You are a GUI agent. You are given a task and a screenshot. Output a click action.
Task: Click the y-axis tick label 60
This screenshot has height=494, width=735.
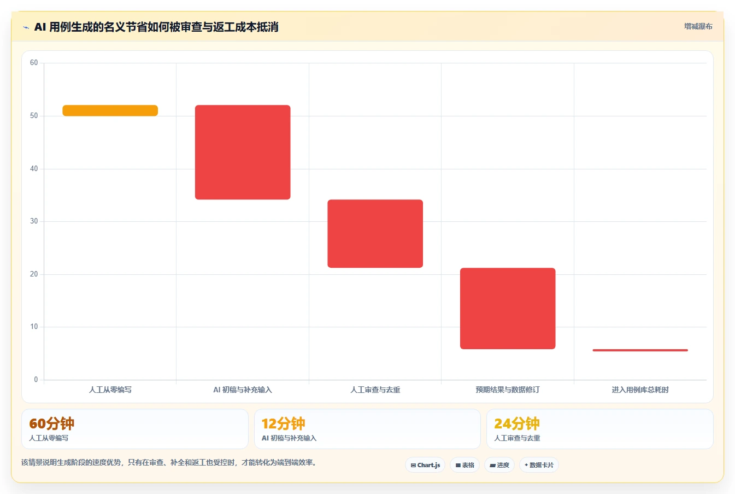(x=34, y=63)
